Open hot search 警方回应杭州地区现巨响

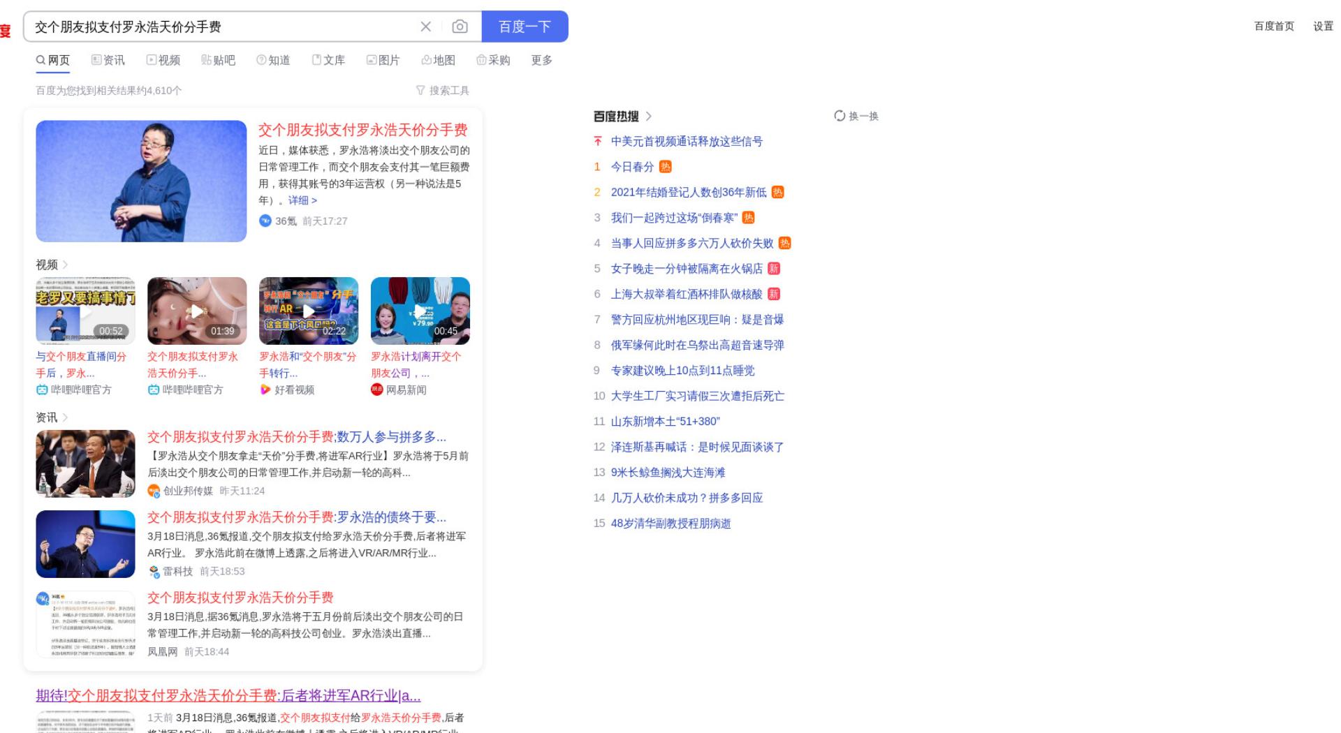coord(697,320)
